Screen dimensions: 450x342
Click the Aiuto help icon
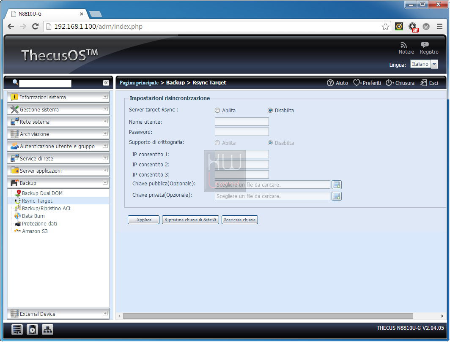pyautogui.click(x=330, y=83)
